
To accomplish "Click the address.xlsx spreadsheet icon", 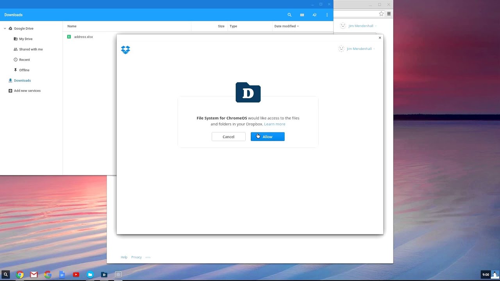I will click(69, 37).
